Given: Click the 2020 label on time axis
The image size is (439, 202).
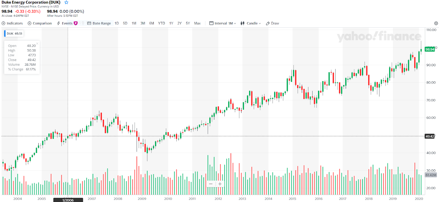Looking at the screenshot, I should 419,199.
